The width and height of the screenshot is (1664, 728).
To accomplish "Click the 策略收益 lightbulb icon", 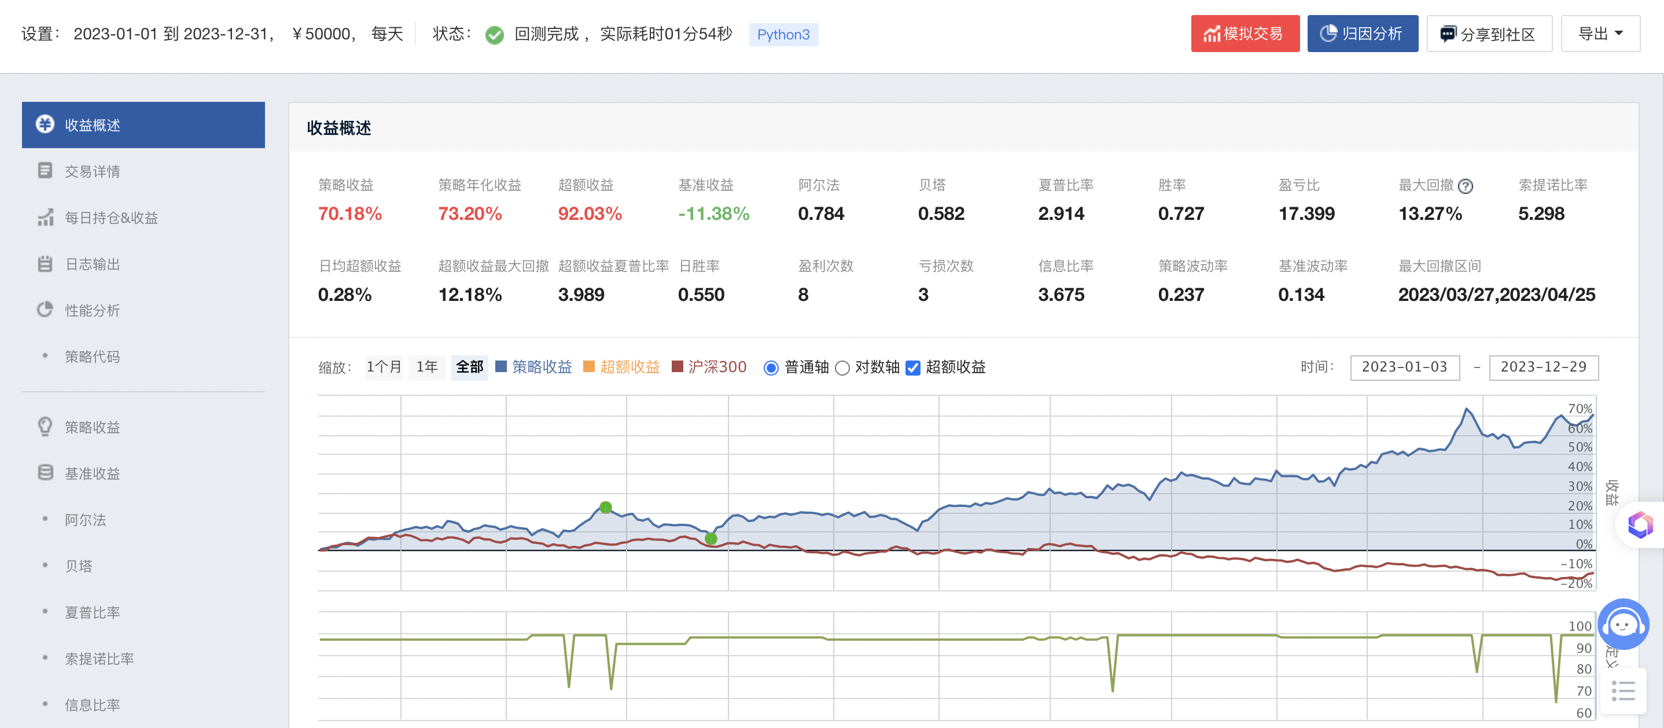I will 45,426.
